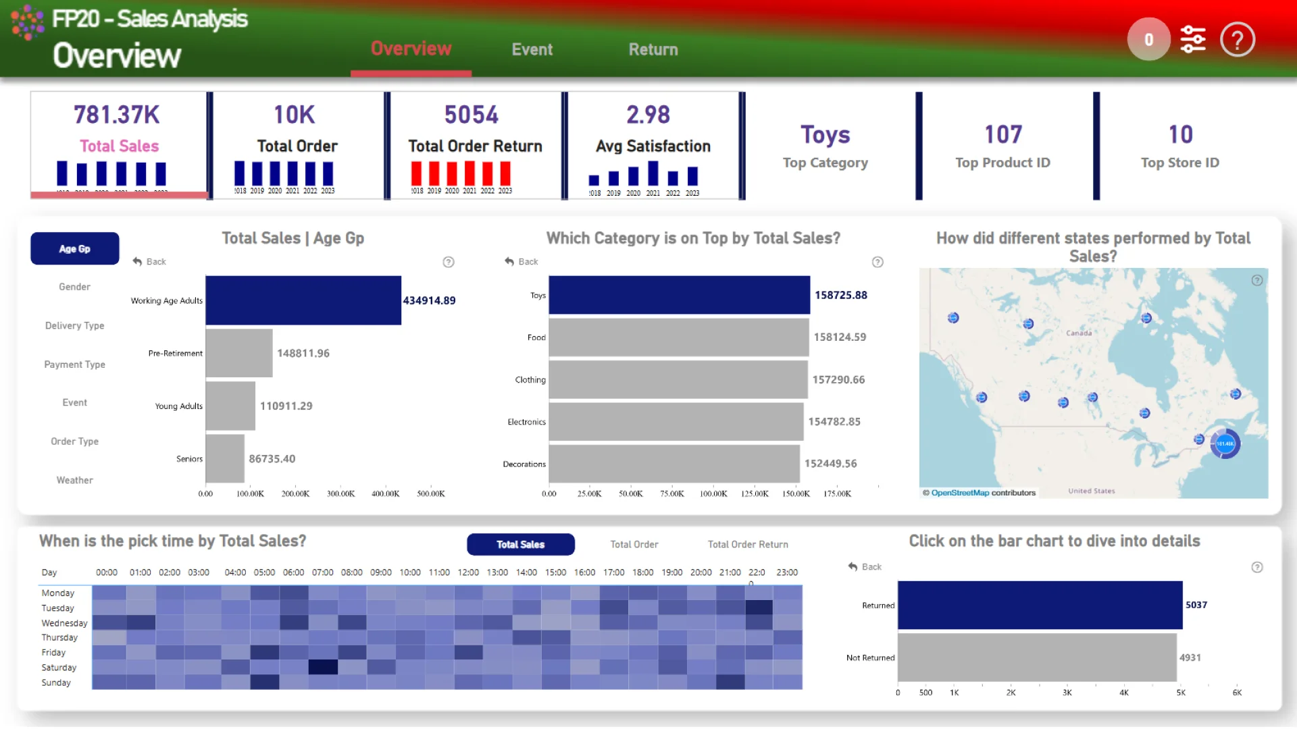Click the Sunday row label in heatmap
1297x729 pixels.
[56, 683]
